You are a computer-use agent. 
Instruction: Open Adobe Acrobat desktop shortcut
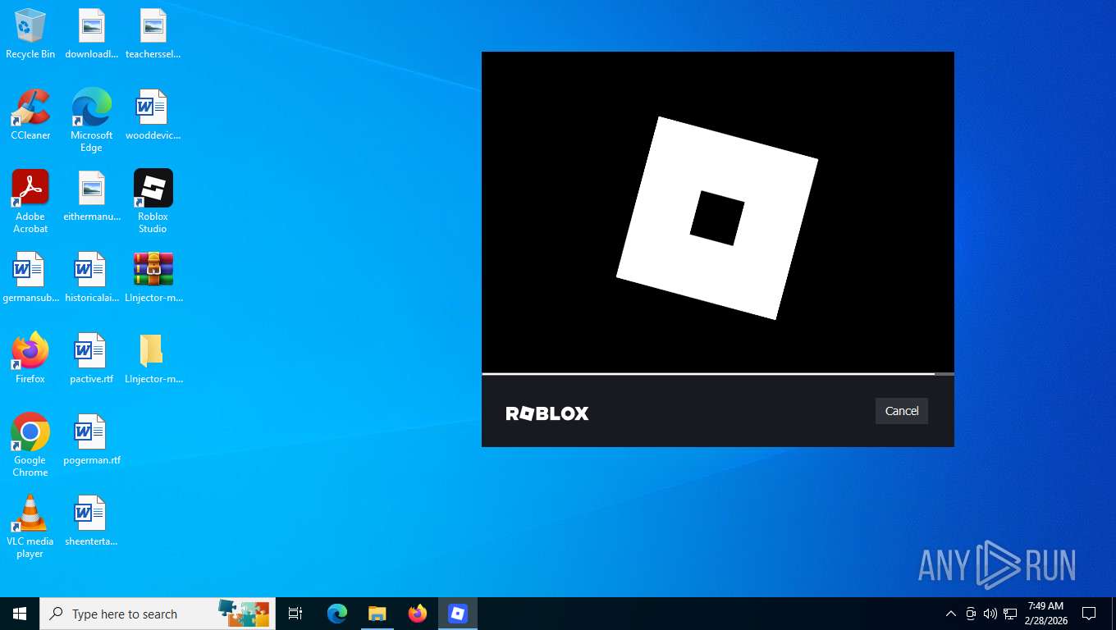[x=30, y=202]
